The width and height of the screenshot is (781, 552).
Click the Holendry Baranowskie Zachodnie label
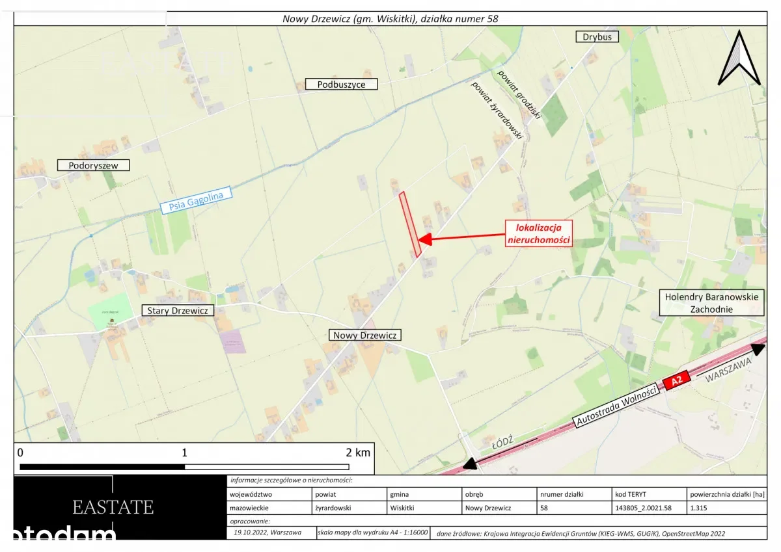[x=711, y=303]
